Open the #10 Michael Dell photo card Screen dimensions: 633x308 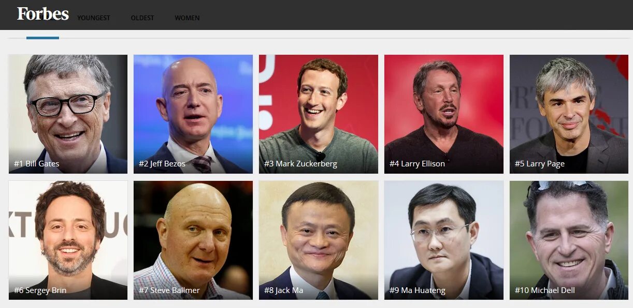(x=569, y=240)
